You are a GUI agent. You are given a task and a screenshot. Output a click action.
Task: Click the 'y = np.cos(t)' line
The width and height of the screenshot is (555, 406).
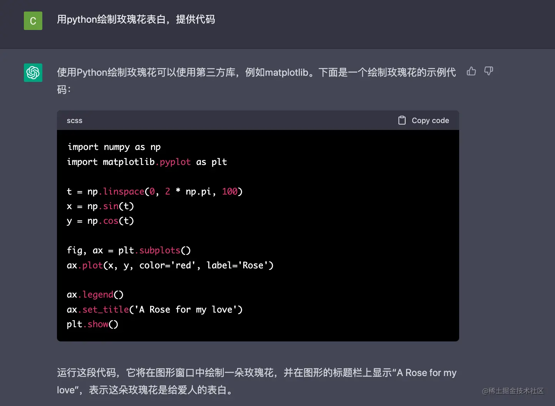[x=100, y=221]
